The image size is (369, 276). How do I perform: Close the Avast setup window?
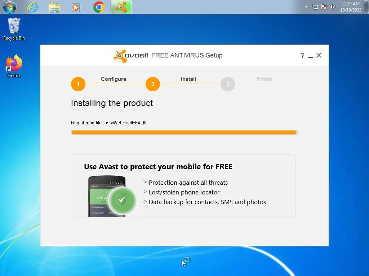click(x=319, y=55)
